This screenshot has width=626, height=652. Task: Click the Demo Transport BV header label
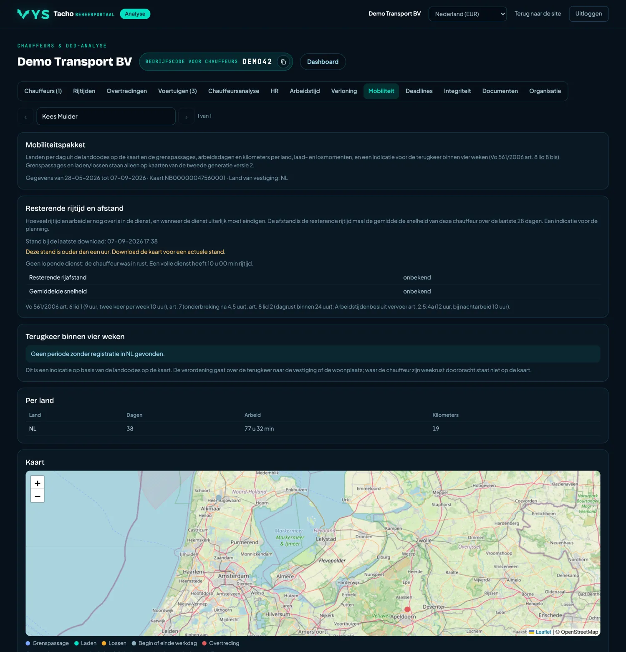[394, 14]
